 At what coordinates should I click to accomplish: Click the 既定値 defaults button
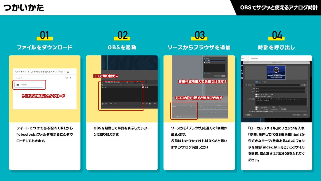[x=249, y=115]
